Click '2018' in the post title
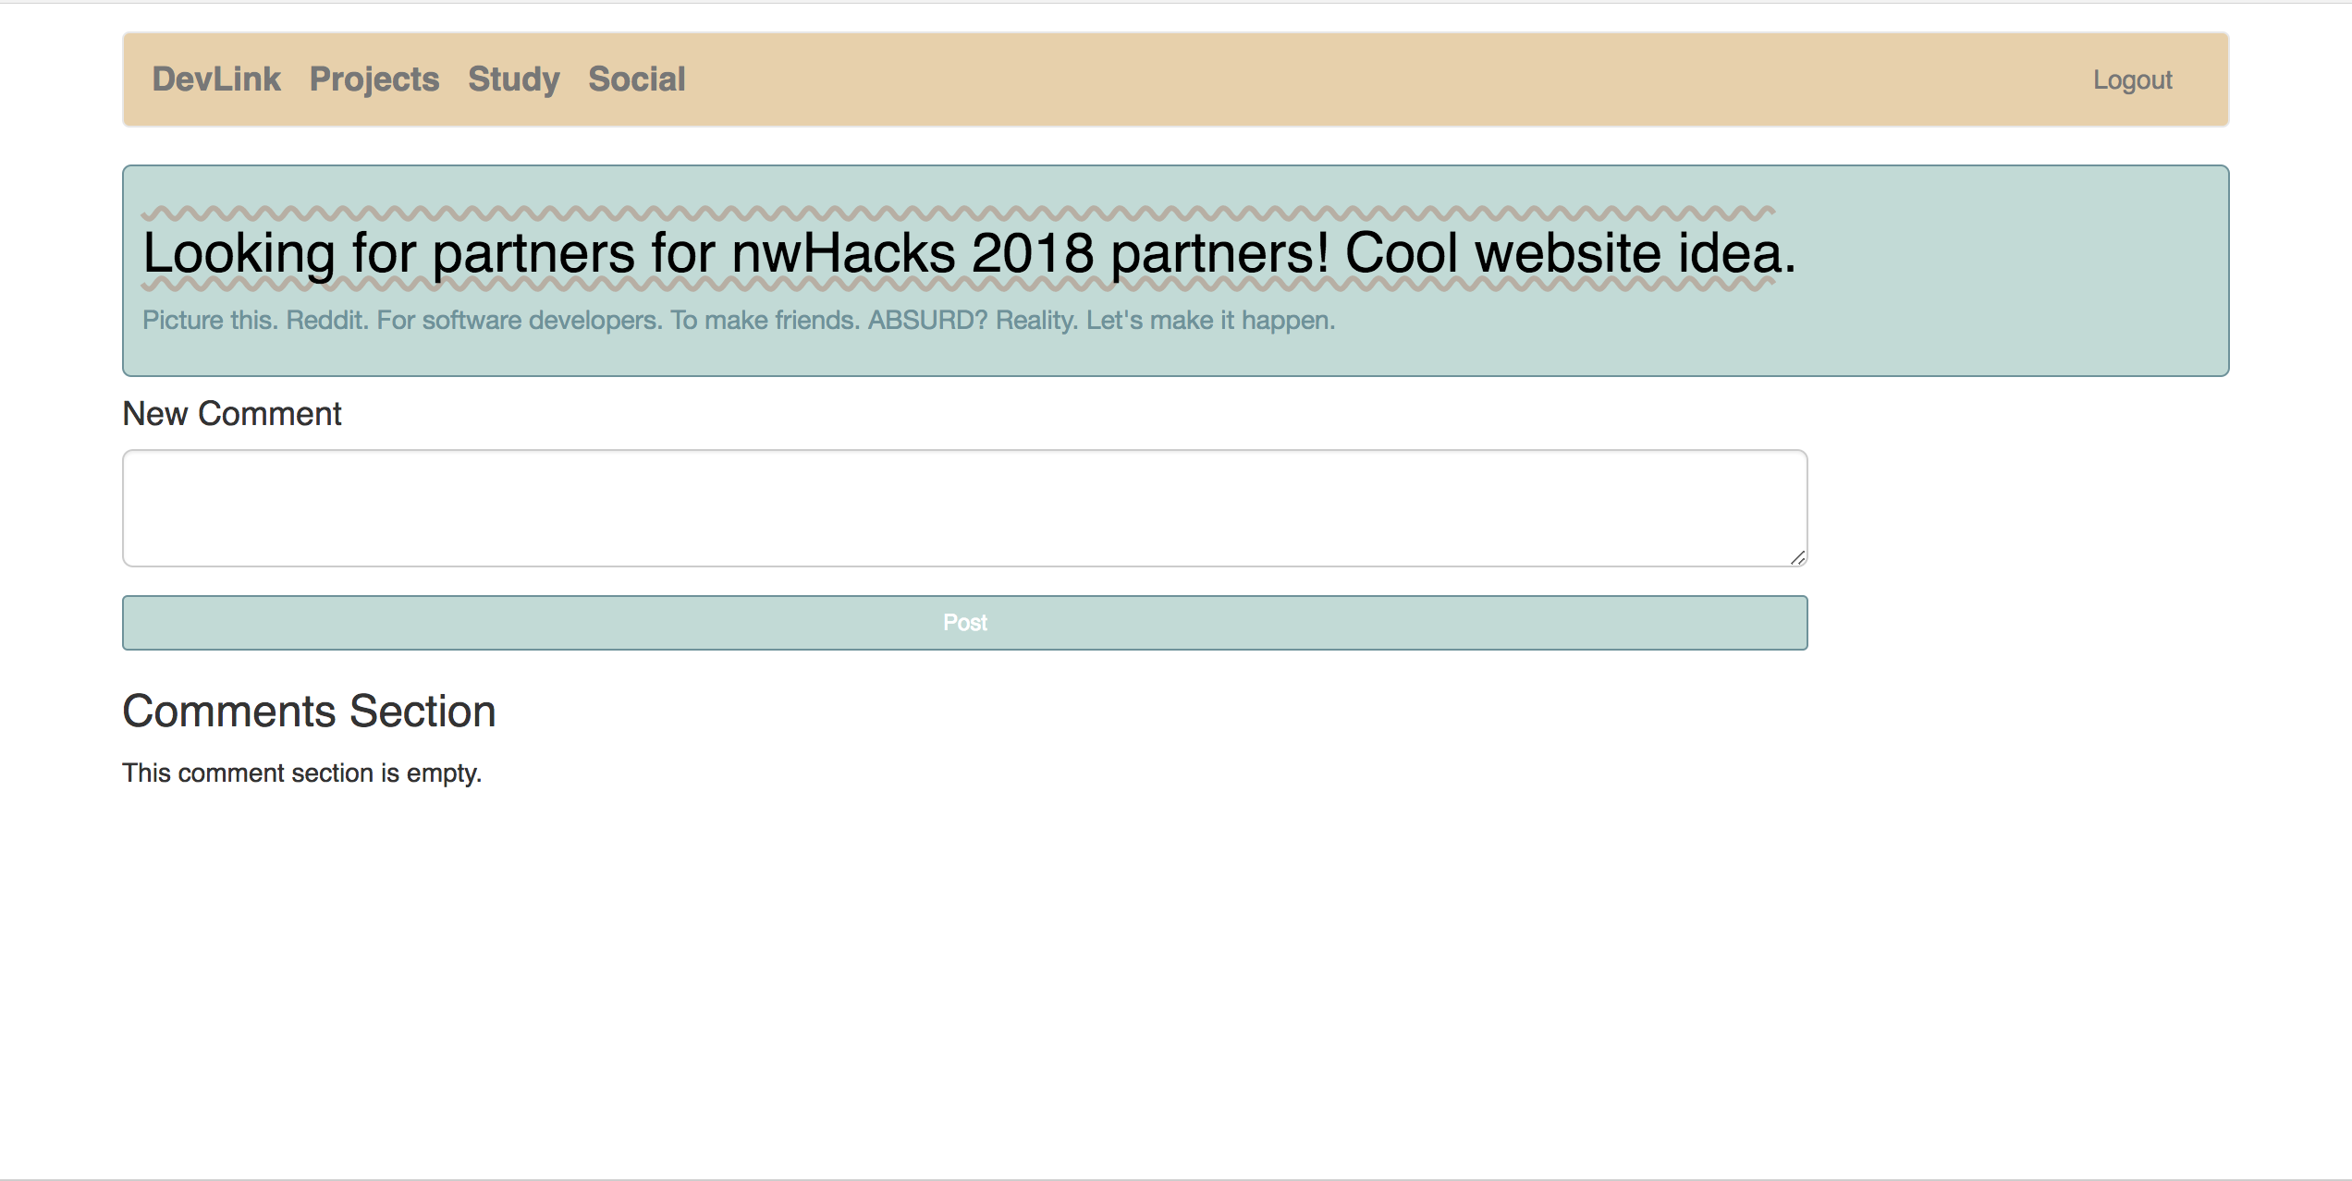The image size is (2352, 1181). click(x=1032, y=253)
